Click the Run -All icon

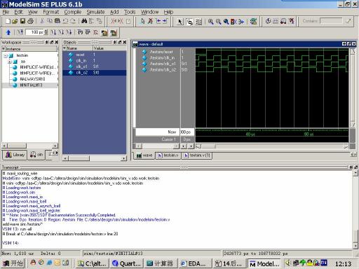coord(69,32)
